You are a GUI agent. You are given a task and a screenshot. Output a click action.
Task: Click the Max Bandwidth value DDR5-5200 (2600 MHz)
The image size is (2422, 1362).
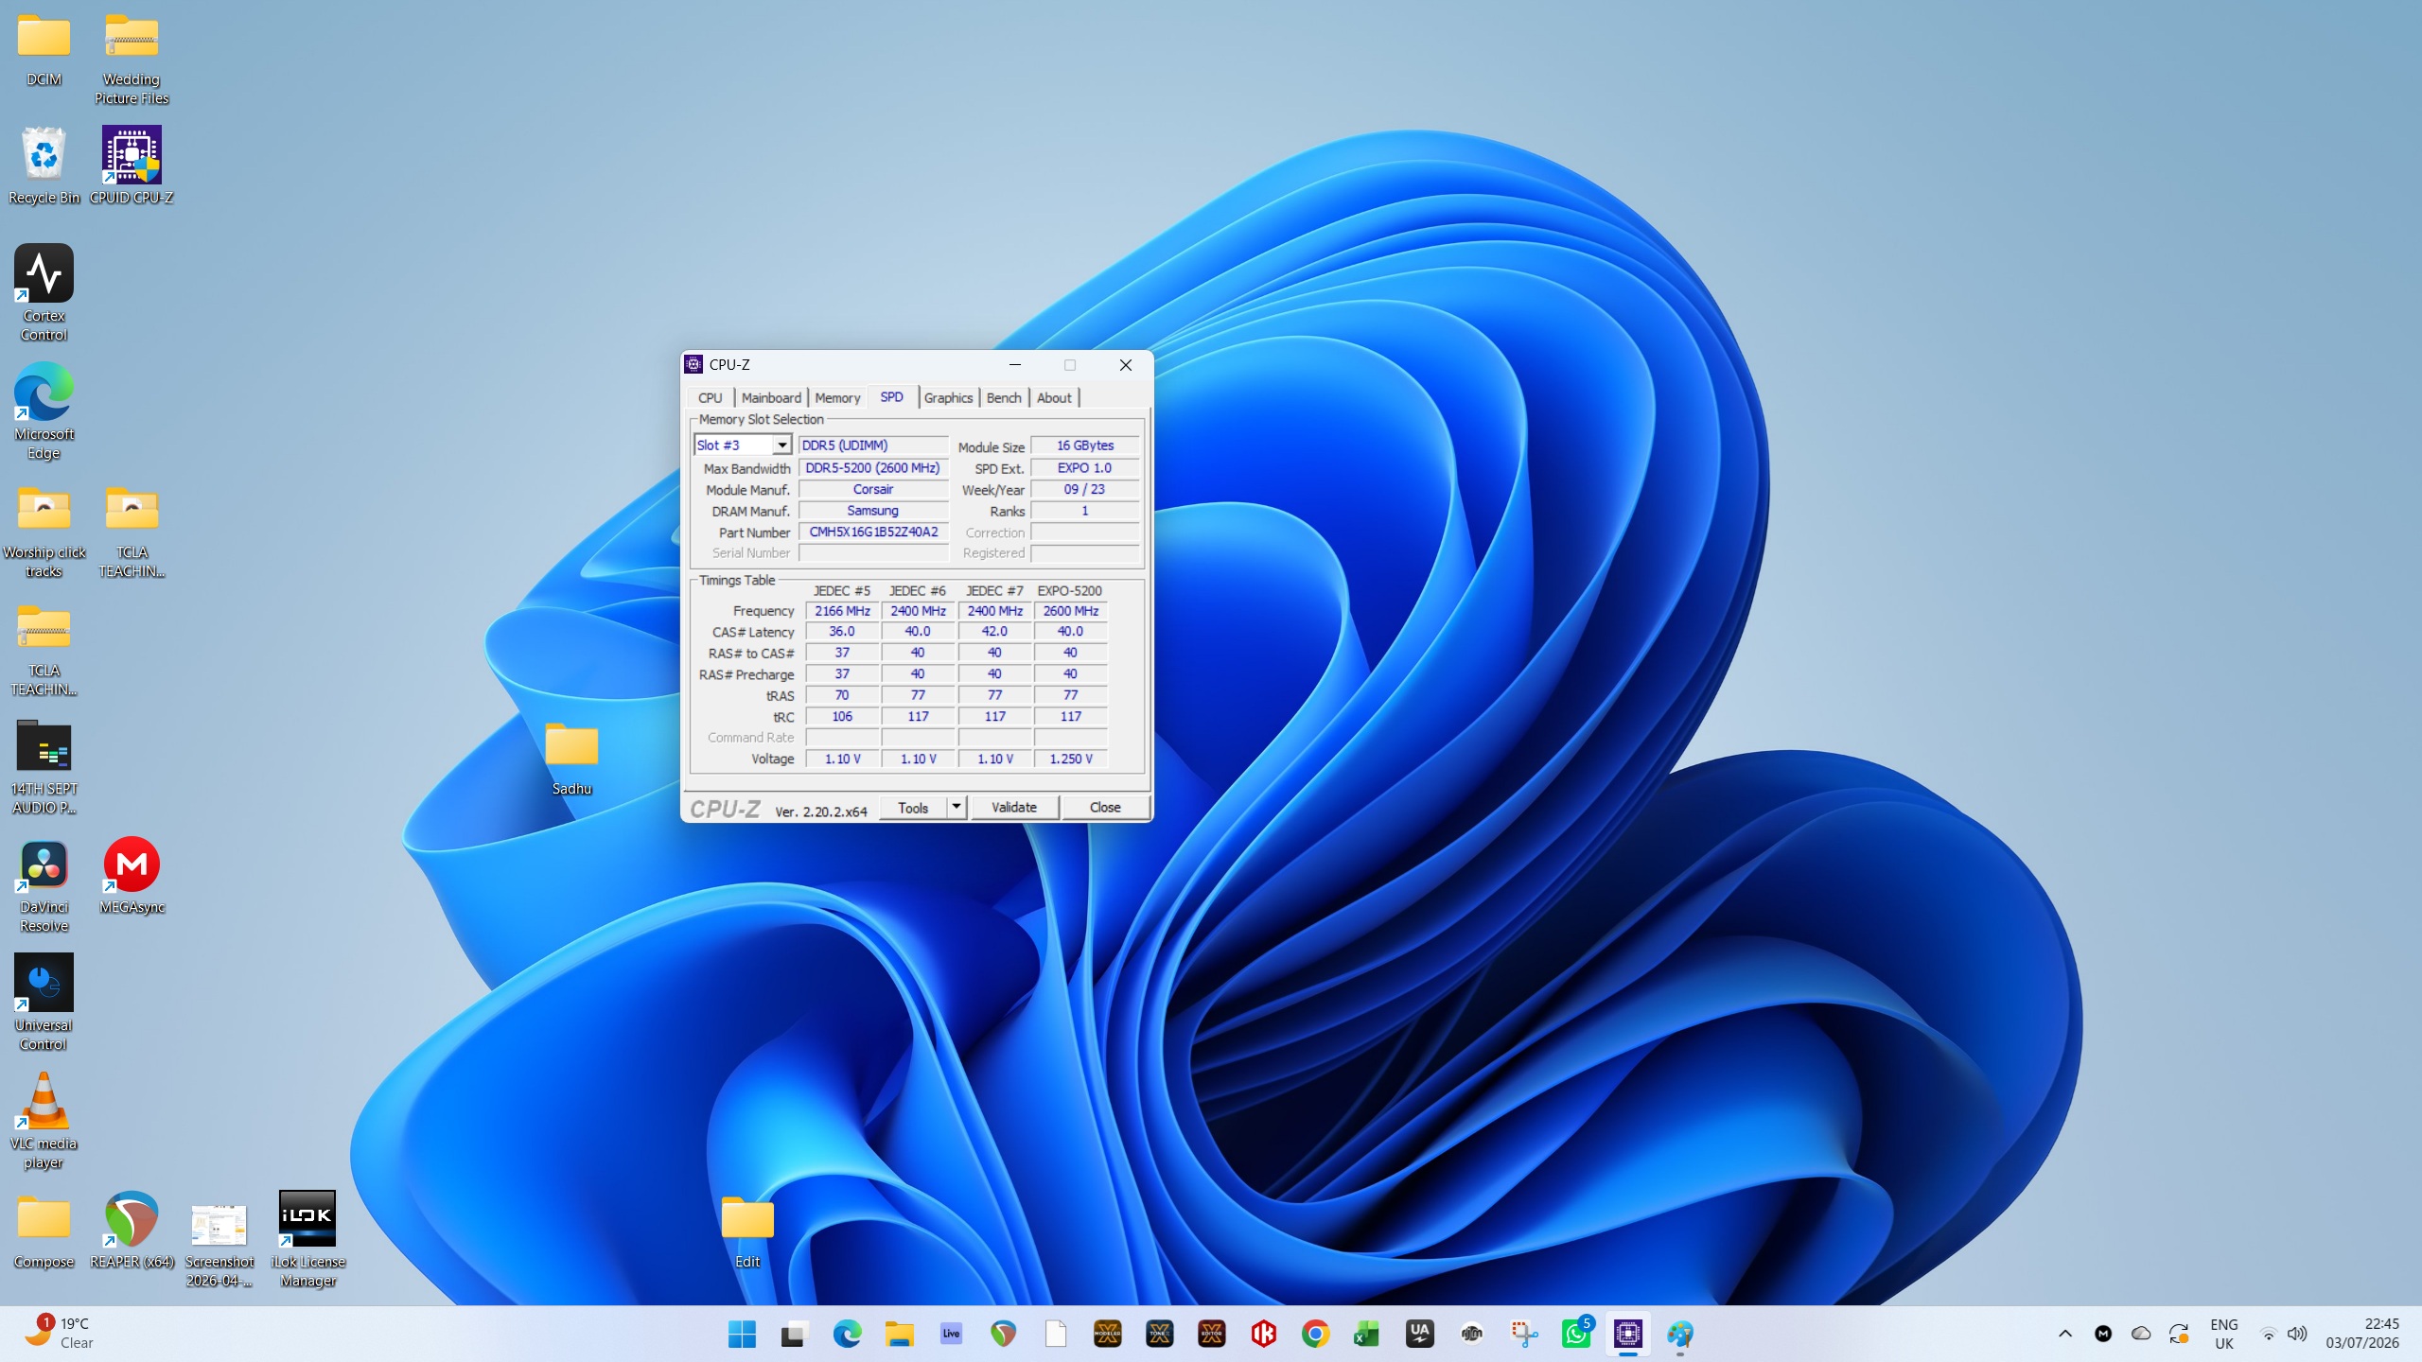point(873,467)
